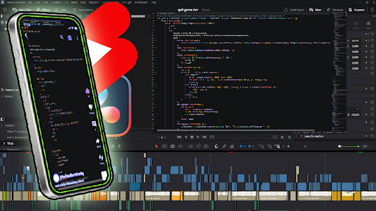Open the flag color dropdown
376x211 pixels.
pos(244,147)
